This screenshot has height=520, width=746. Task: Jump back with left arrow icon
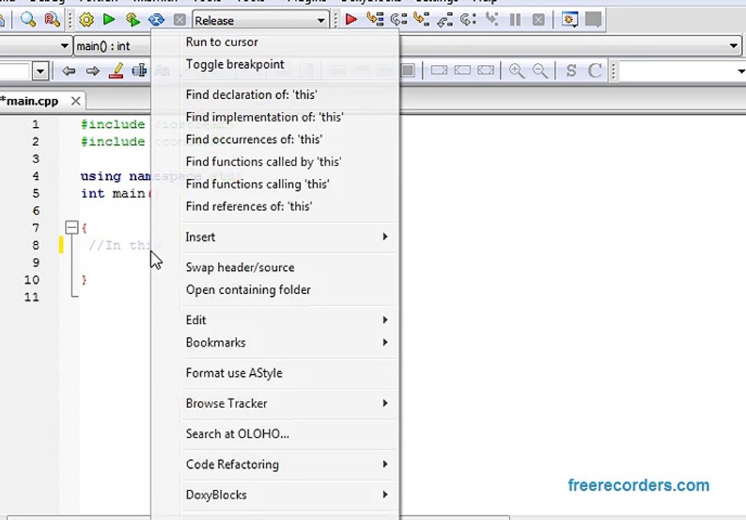(69, 71)
